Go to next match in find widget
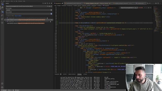The image size is (162, 91). tap(147, 8)
